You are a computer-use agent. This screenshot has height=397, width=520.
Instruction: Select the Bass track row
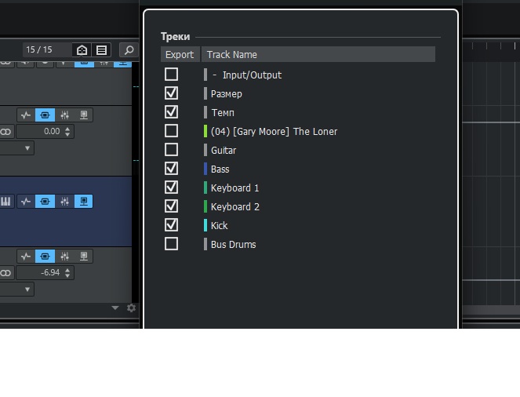click(x=220, y=169)
